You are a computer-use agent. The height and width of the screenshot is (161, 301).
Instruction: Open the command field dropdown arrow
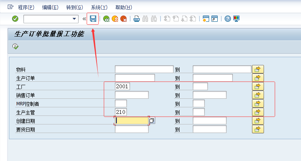(74, 19)
